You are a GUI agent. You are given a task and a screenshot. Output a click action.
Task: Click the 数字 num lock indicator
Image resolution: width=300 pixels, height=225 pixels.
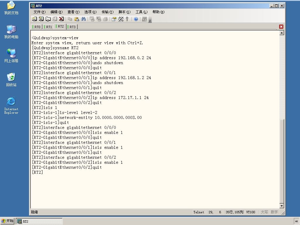pos(274,212)
